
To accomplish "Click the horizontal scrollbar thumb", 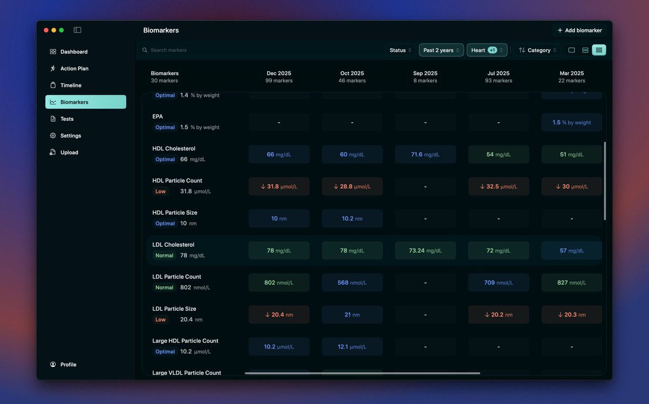I will (362, 373).
